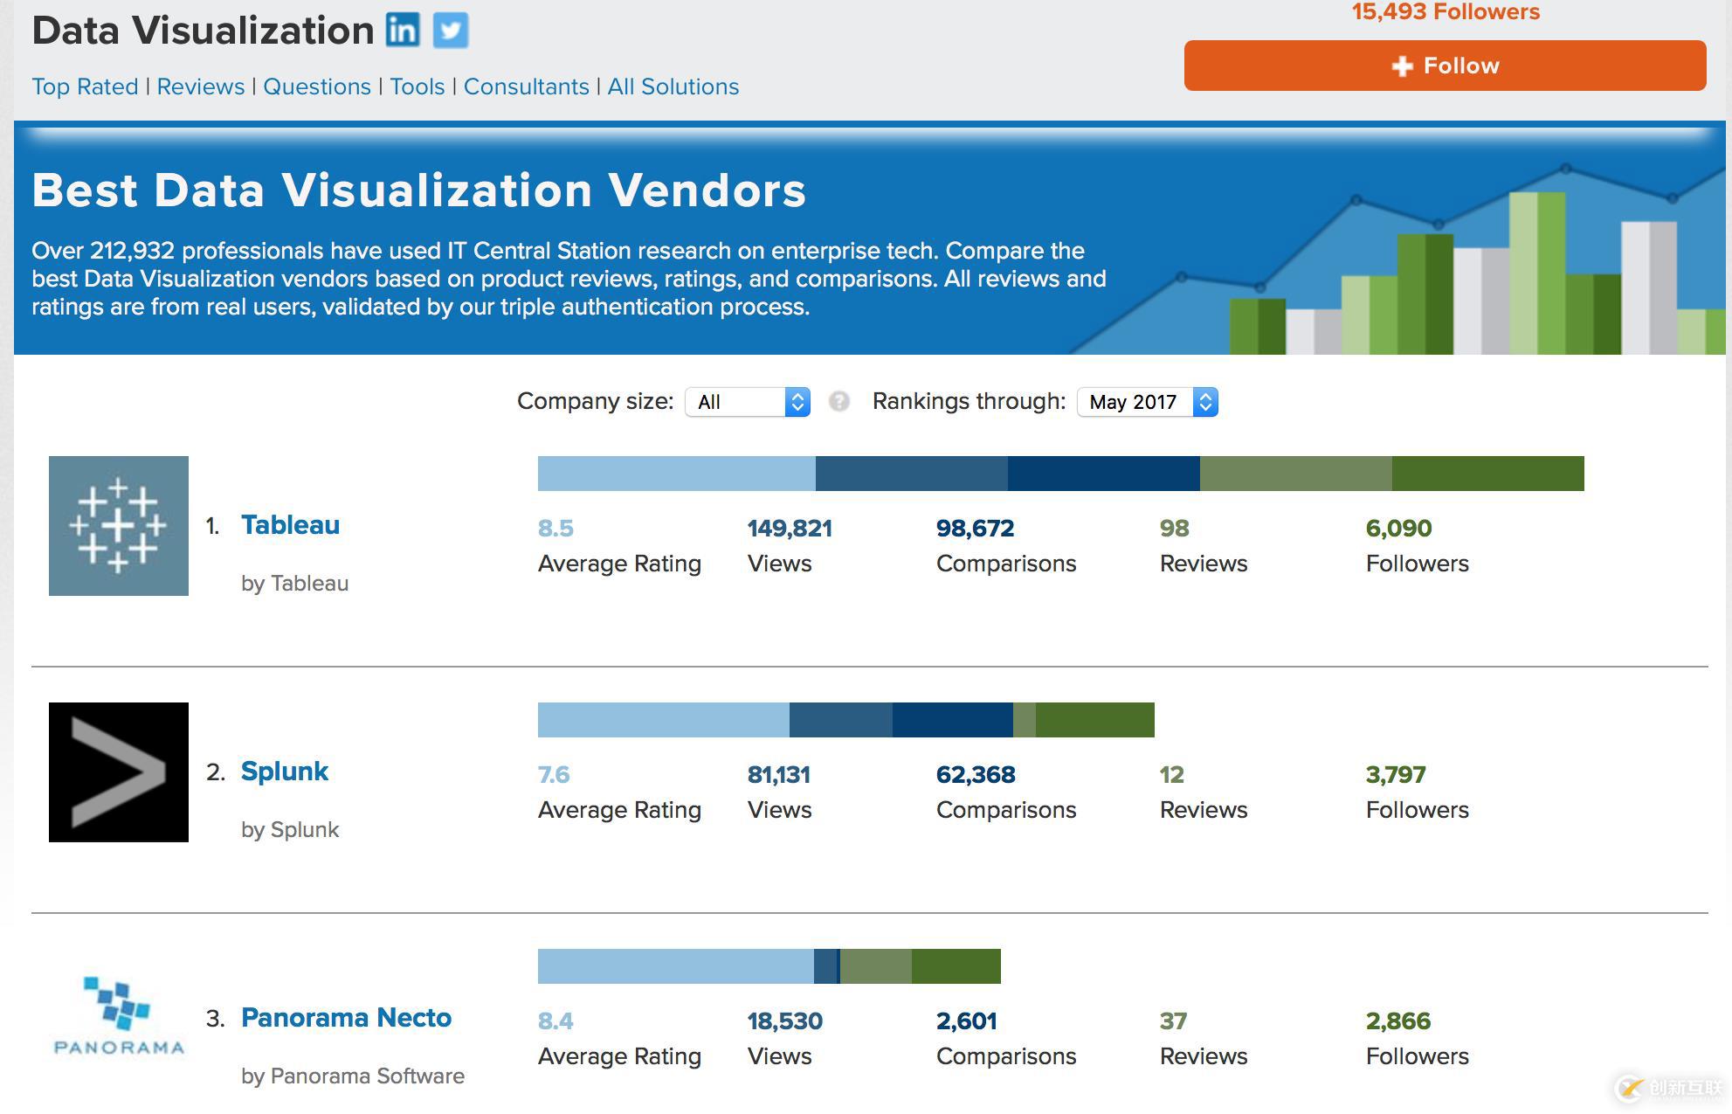Open the Panorama Necto vendor link
This screenshot has width=1732, height=1114.
pyautogui.click(x=346, y=1017)
